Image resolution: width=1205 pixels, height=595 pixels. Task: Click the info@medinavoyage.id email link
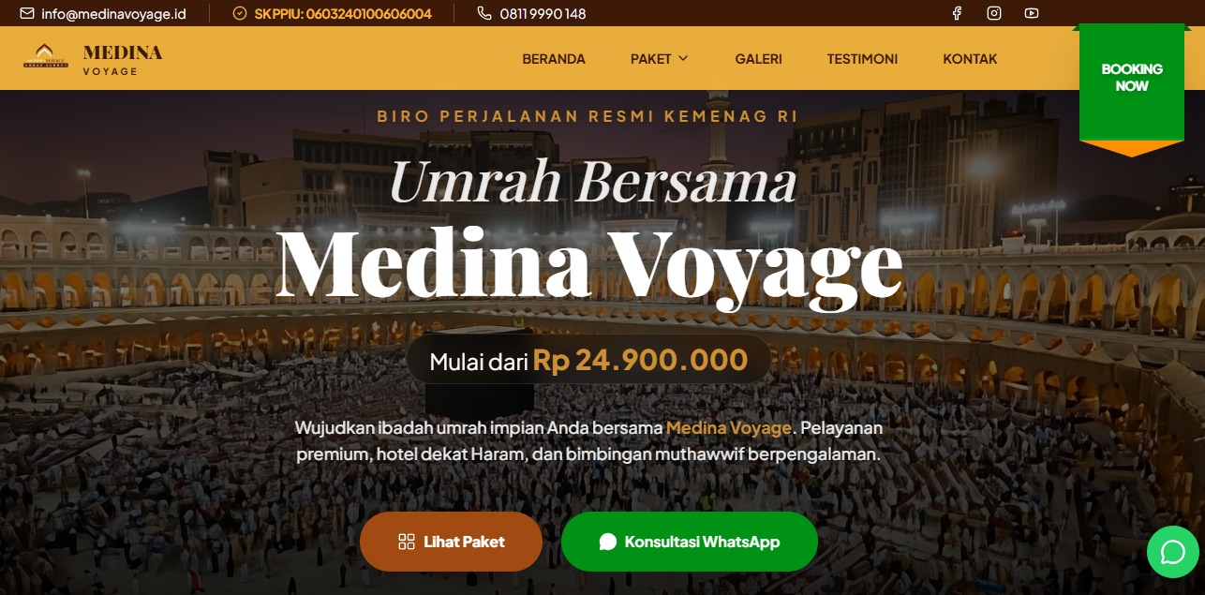(x=113, y=13)
